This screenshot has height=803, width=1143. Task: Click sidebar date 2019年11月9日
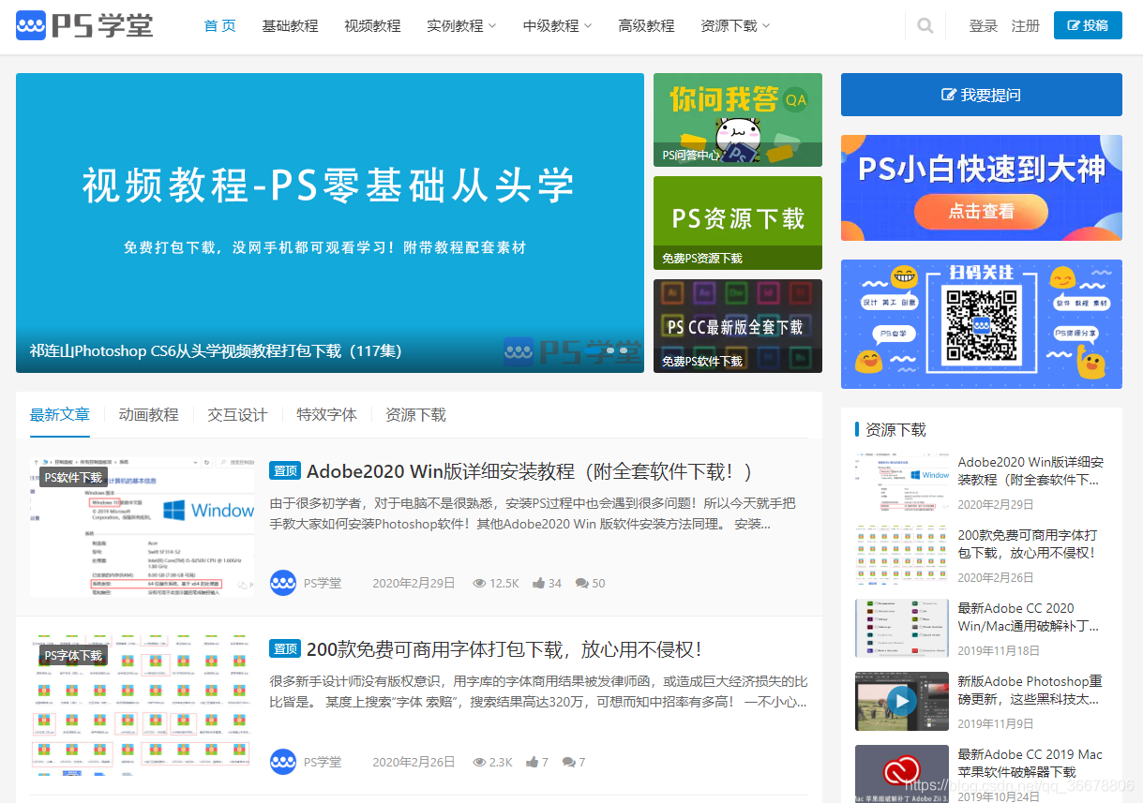click(996, 723)
